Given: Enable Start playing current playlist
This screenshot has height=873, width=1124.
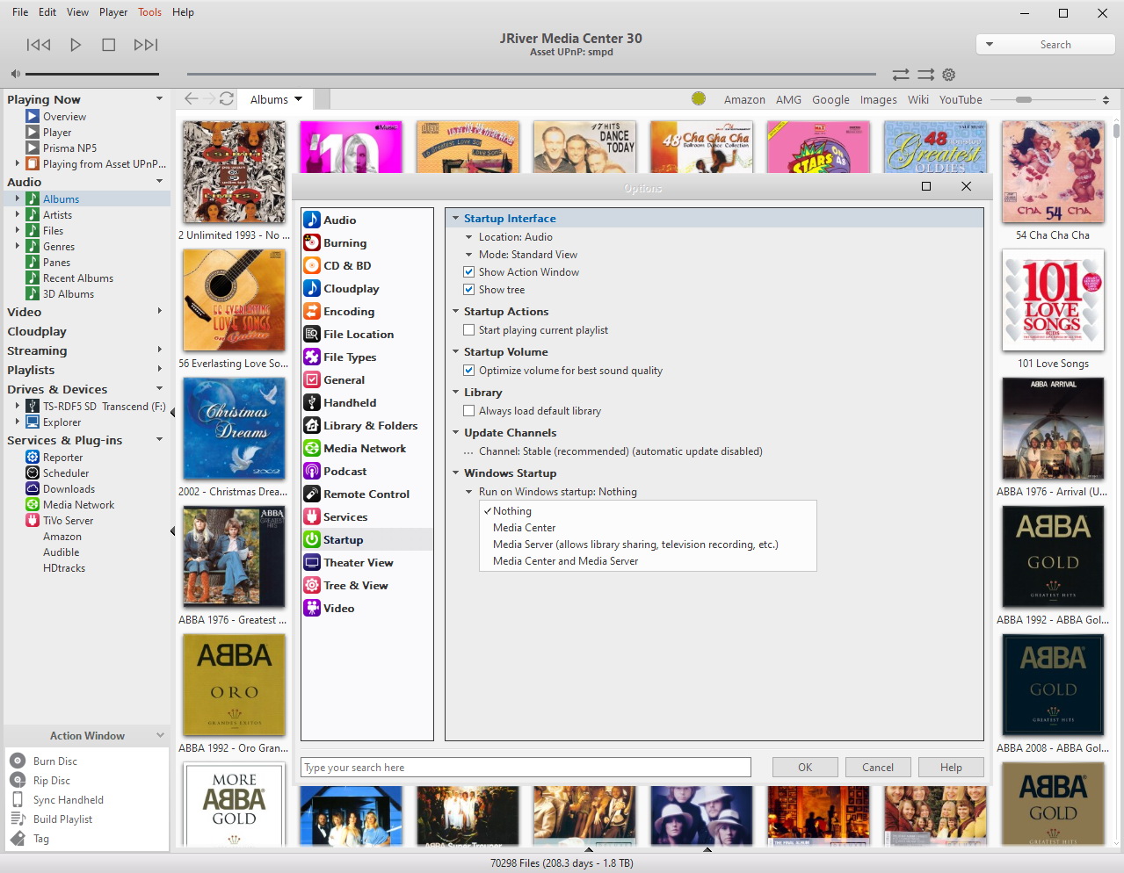Looking at the screenshot, I should [x=469, y=330].
